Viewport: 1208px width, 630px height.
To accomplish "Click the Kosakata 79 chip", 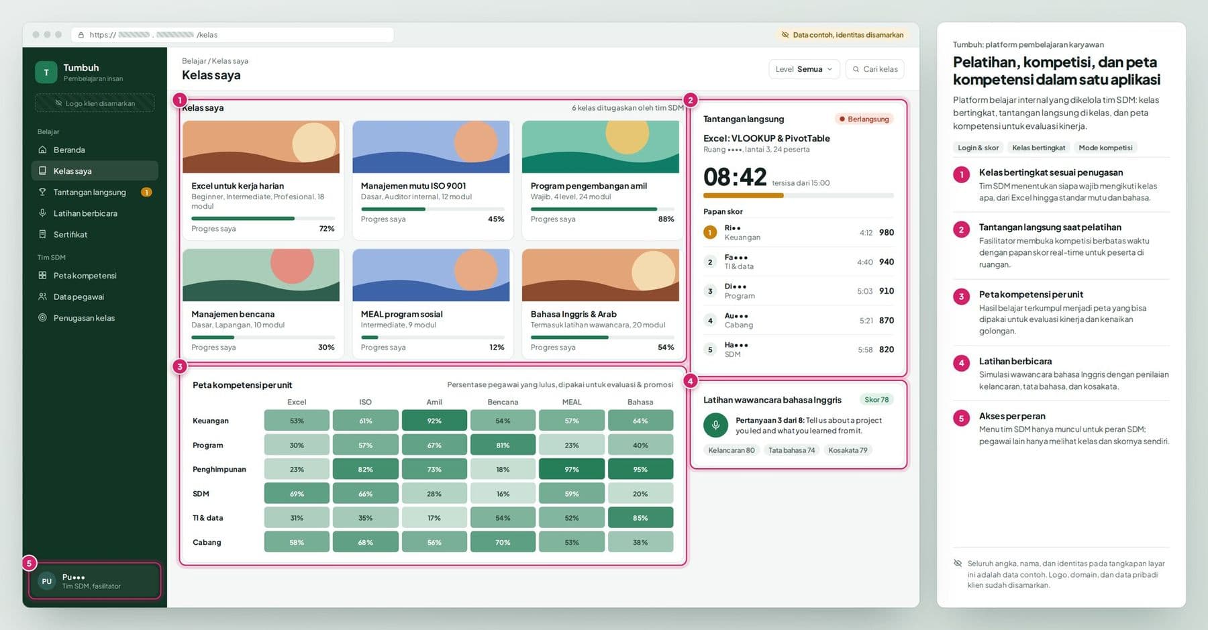I will 848,450.
